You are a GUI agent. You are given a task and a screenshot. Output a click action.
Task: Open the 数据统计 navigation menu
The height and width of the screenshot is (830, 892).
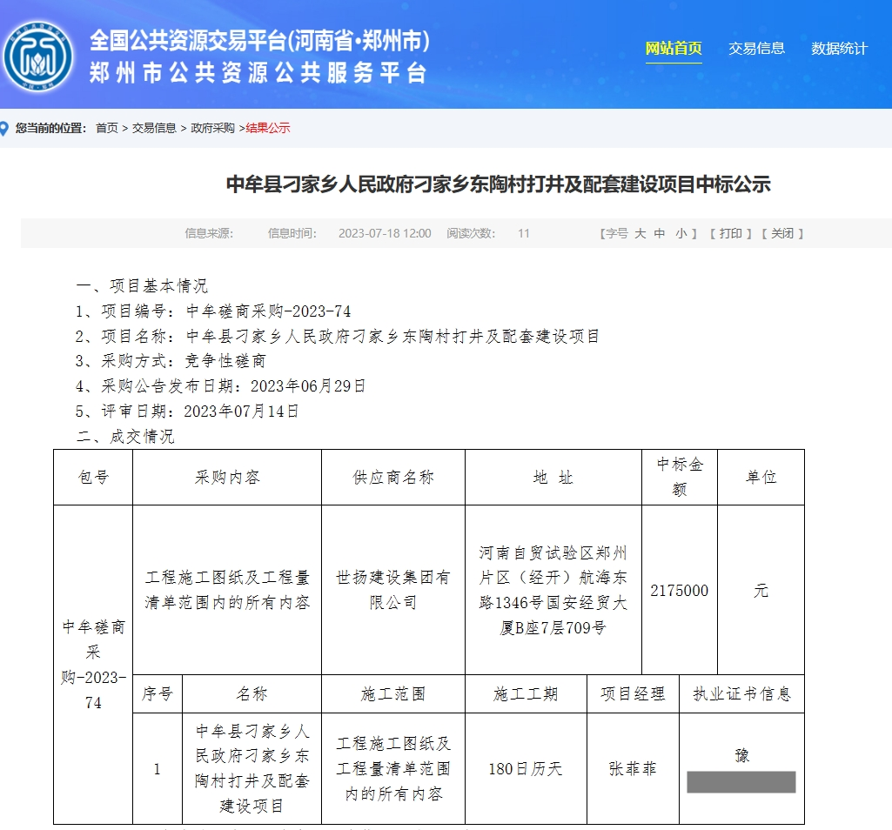(x=840, y=49)
